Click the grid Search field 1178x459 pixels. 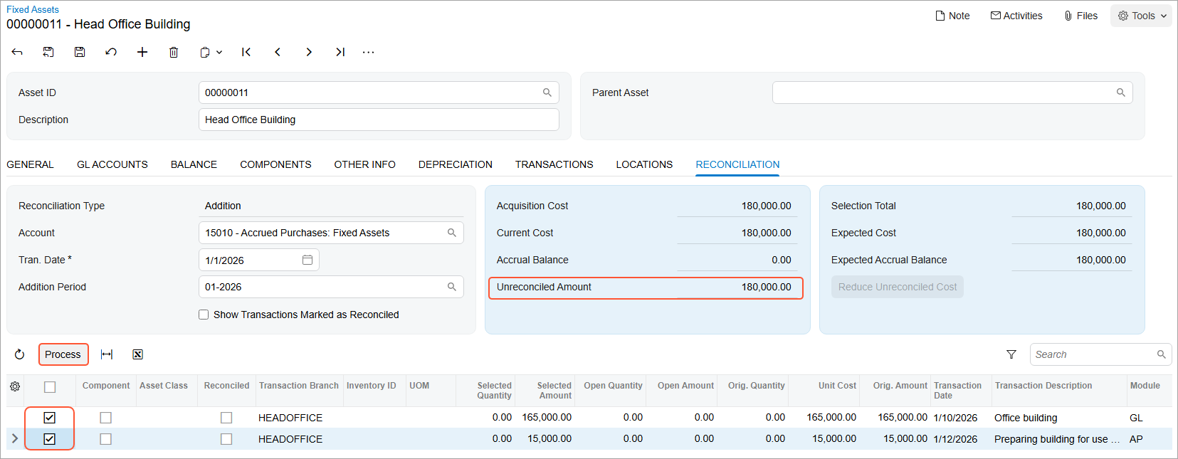1093,354
